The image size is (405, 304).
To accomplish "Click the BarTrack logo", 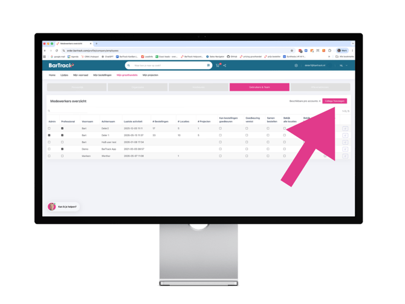I will pyautogui.click(x=61, y=65).
